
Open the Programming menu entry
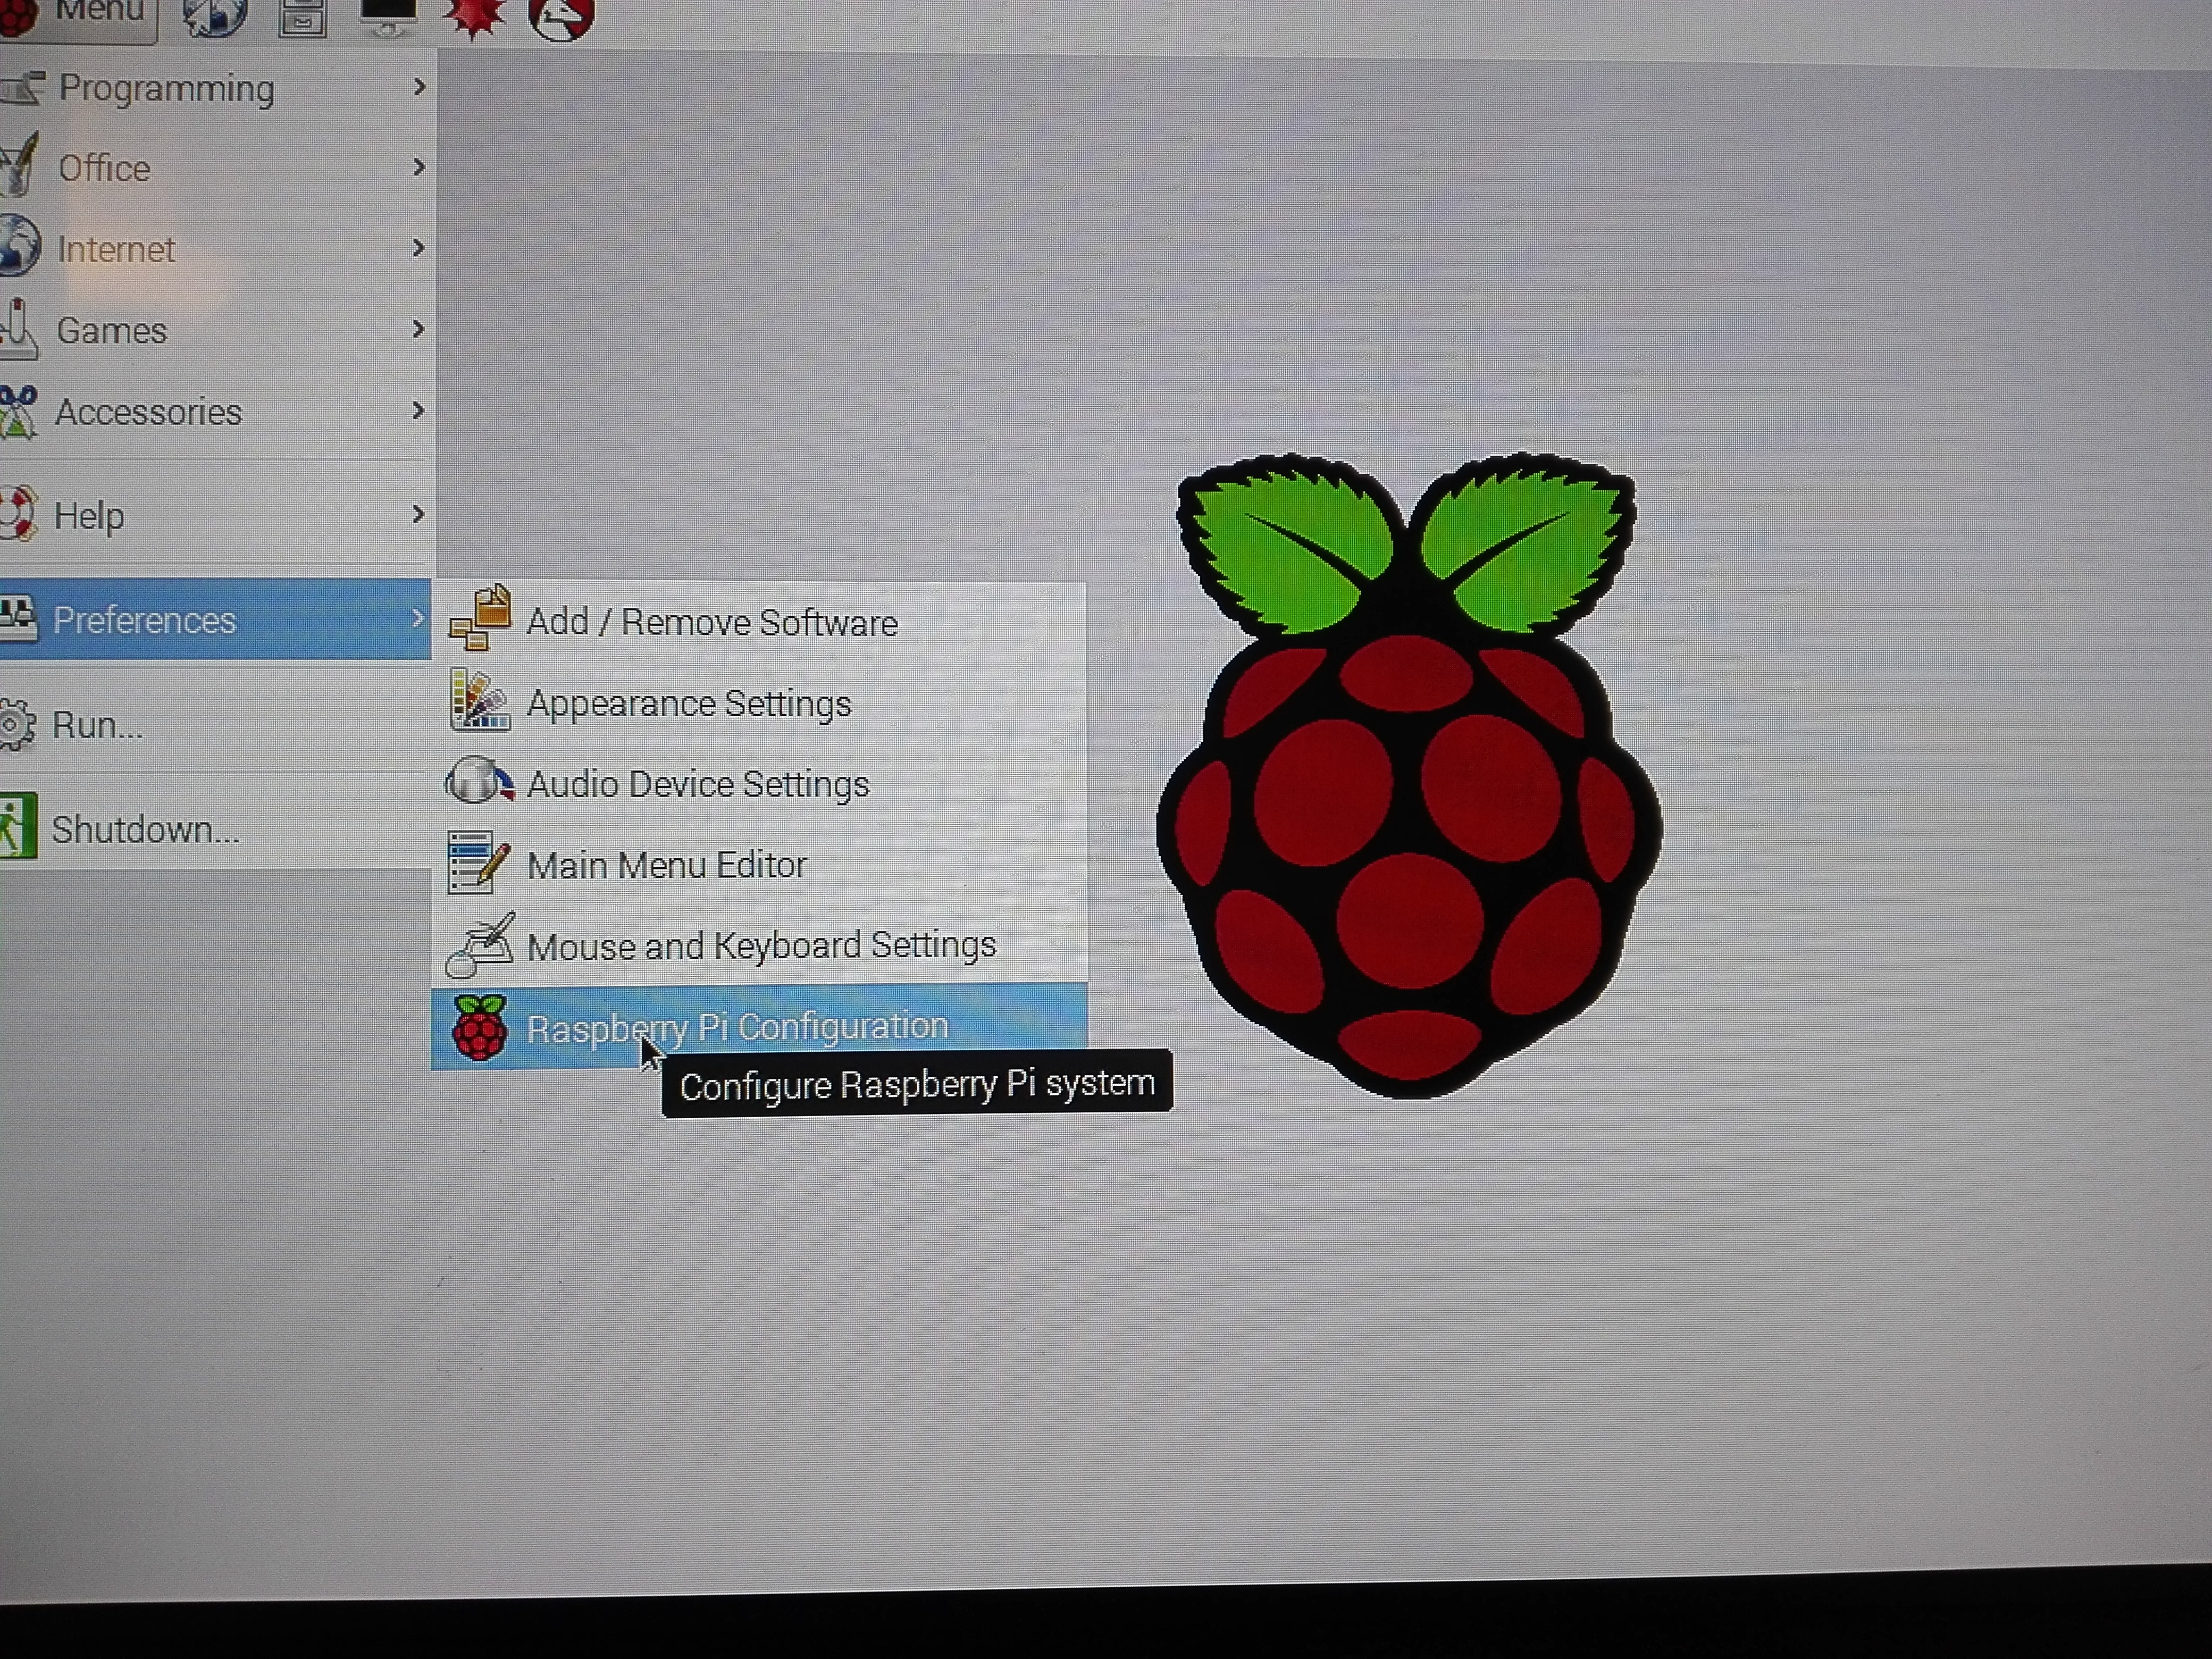pyautogui.click(x=216, y=88)
